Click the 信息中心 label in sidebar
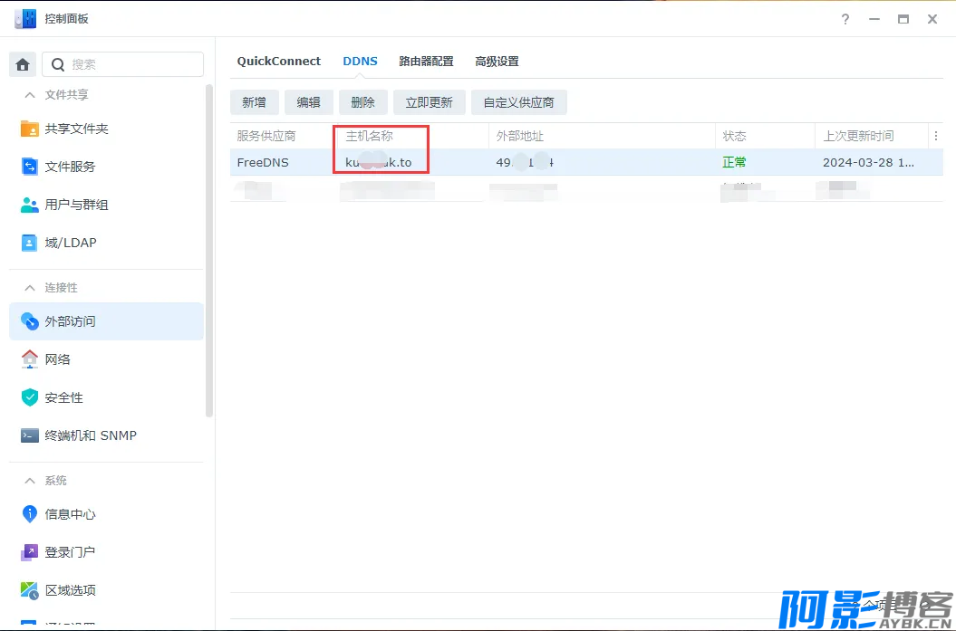The image size is (956, 631). 70,514
